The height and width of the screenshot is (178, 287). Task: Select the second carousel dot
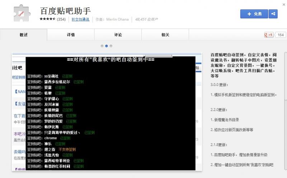107,46
